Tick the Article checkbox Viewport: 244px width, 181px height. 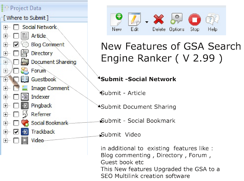click(x=16, y=36)
